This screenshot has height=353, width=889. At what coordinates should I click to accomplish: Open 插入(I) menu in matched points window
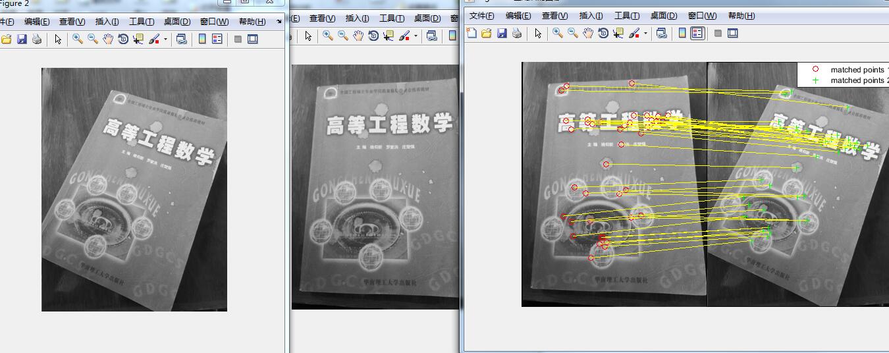point(590,16)
